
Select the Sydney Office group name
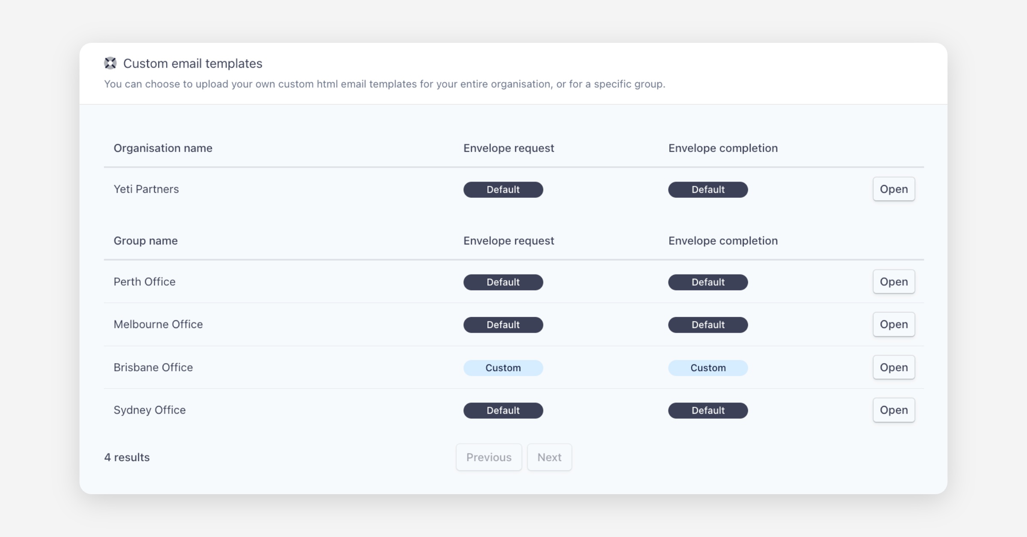coord(150,410)
